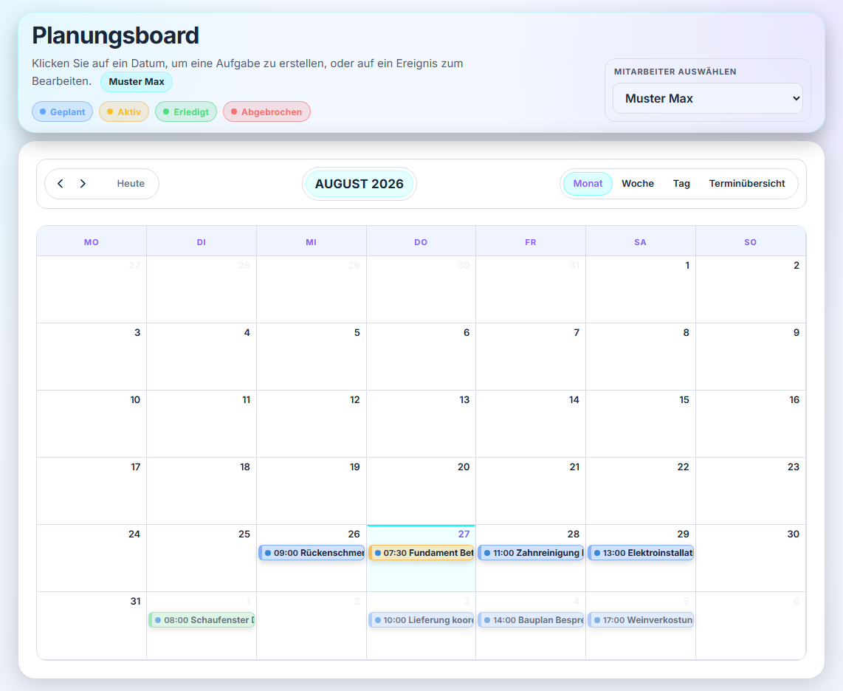
Task: Open the 14:00 Bauplan Besprechung event
Action: pyautogui.click(x=531, y=620)
